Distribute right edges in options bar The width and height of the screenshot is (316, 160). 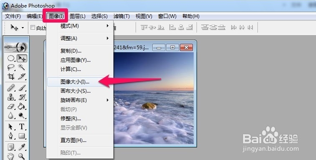coord(250,27)
